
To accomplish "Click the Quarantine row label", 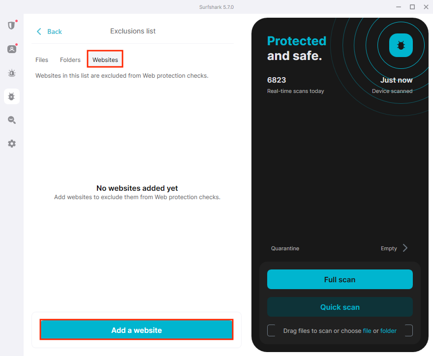I will (x=285, y=248).
